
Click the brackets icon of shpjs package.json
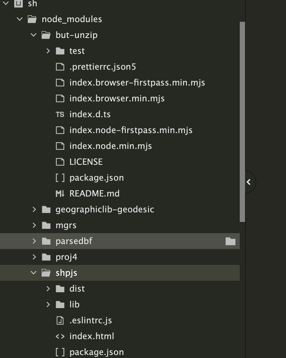pyautogui.click(x=60, y=352)
